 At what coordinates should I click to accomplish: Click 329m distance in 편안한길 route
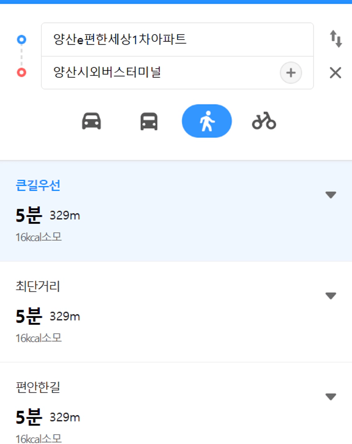tap(65, 417)
